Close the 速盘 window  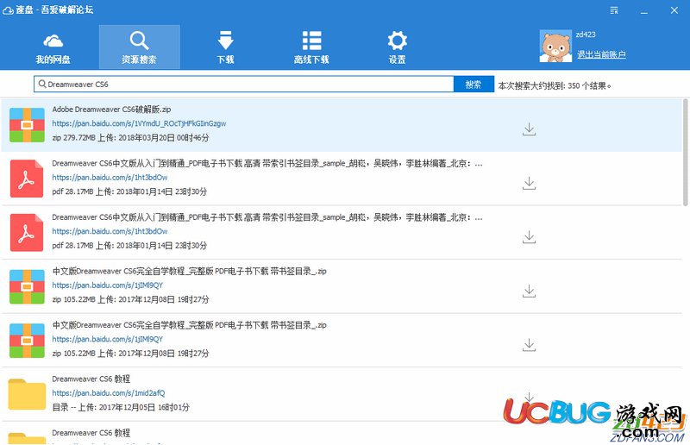[674, 10]
